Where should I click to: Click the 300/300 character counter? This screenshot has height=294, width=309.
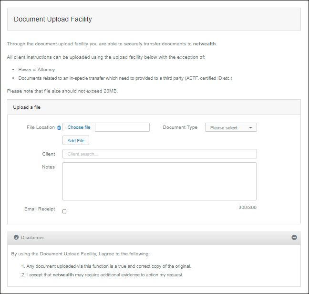tap(247, 208)
